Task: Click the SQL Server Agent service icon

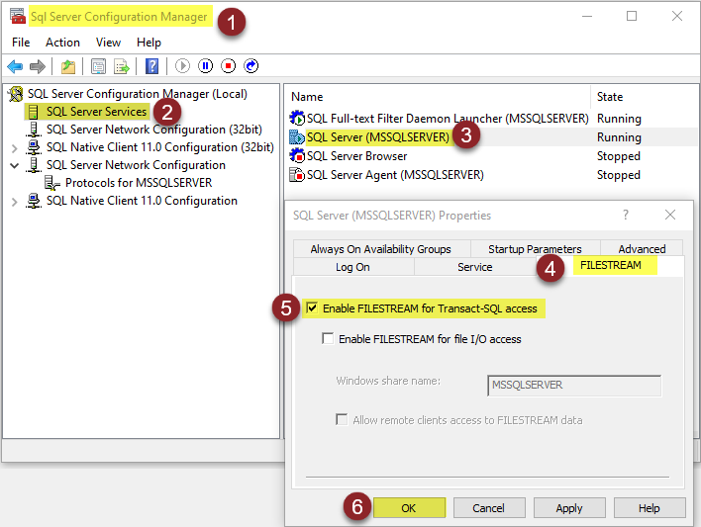Action: click(x=297, y=175)
